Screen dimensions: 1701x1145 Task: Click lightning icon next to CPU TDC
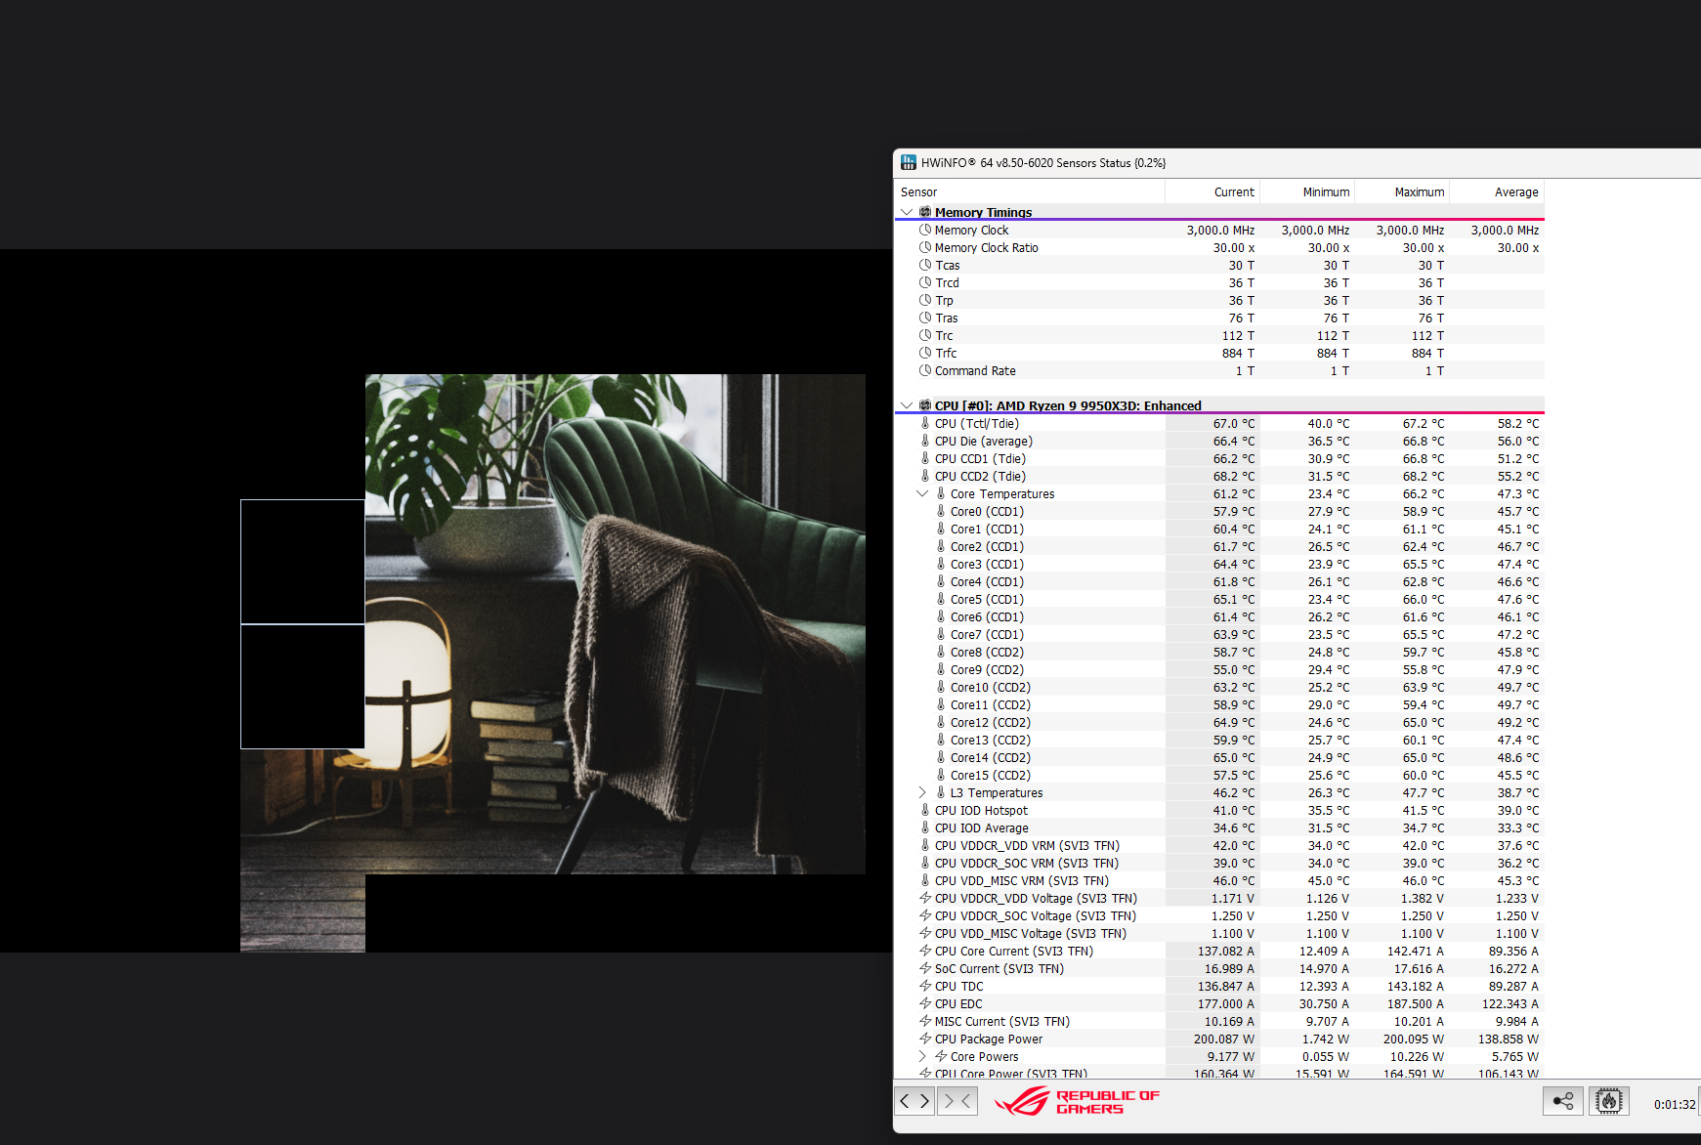point(925,986)
